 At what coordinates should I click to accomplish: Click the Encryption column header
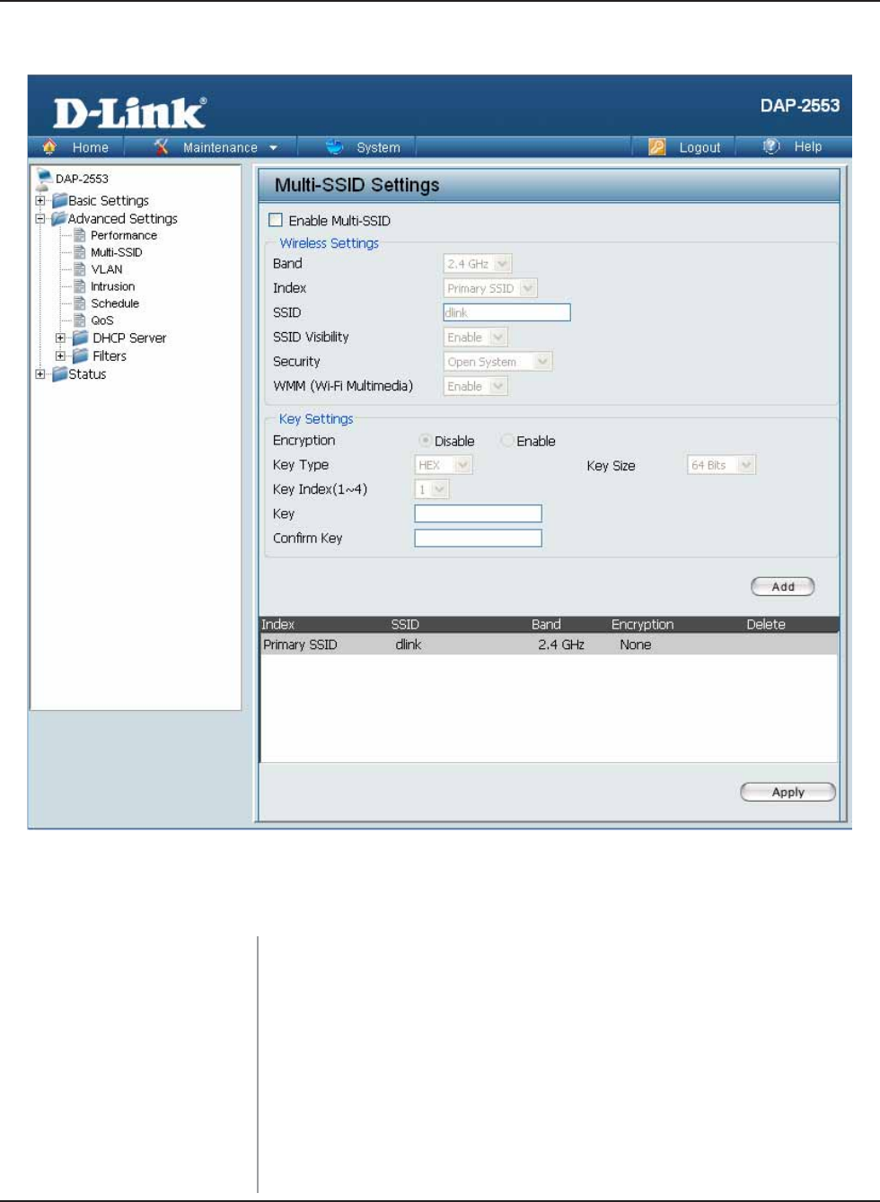642,625
